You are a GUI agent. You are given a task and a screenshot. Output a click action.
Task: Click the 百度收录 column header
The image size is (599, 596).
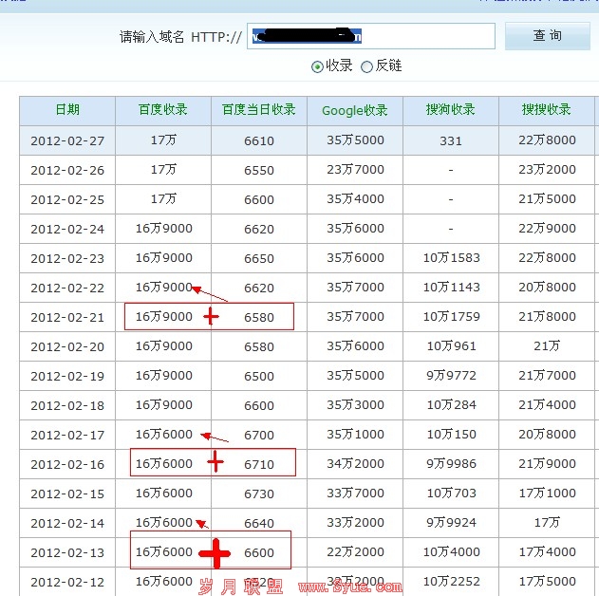(163, 110)
